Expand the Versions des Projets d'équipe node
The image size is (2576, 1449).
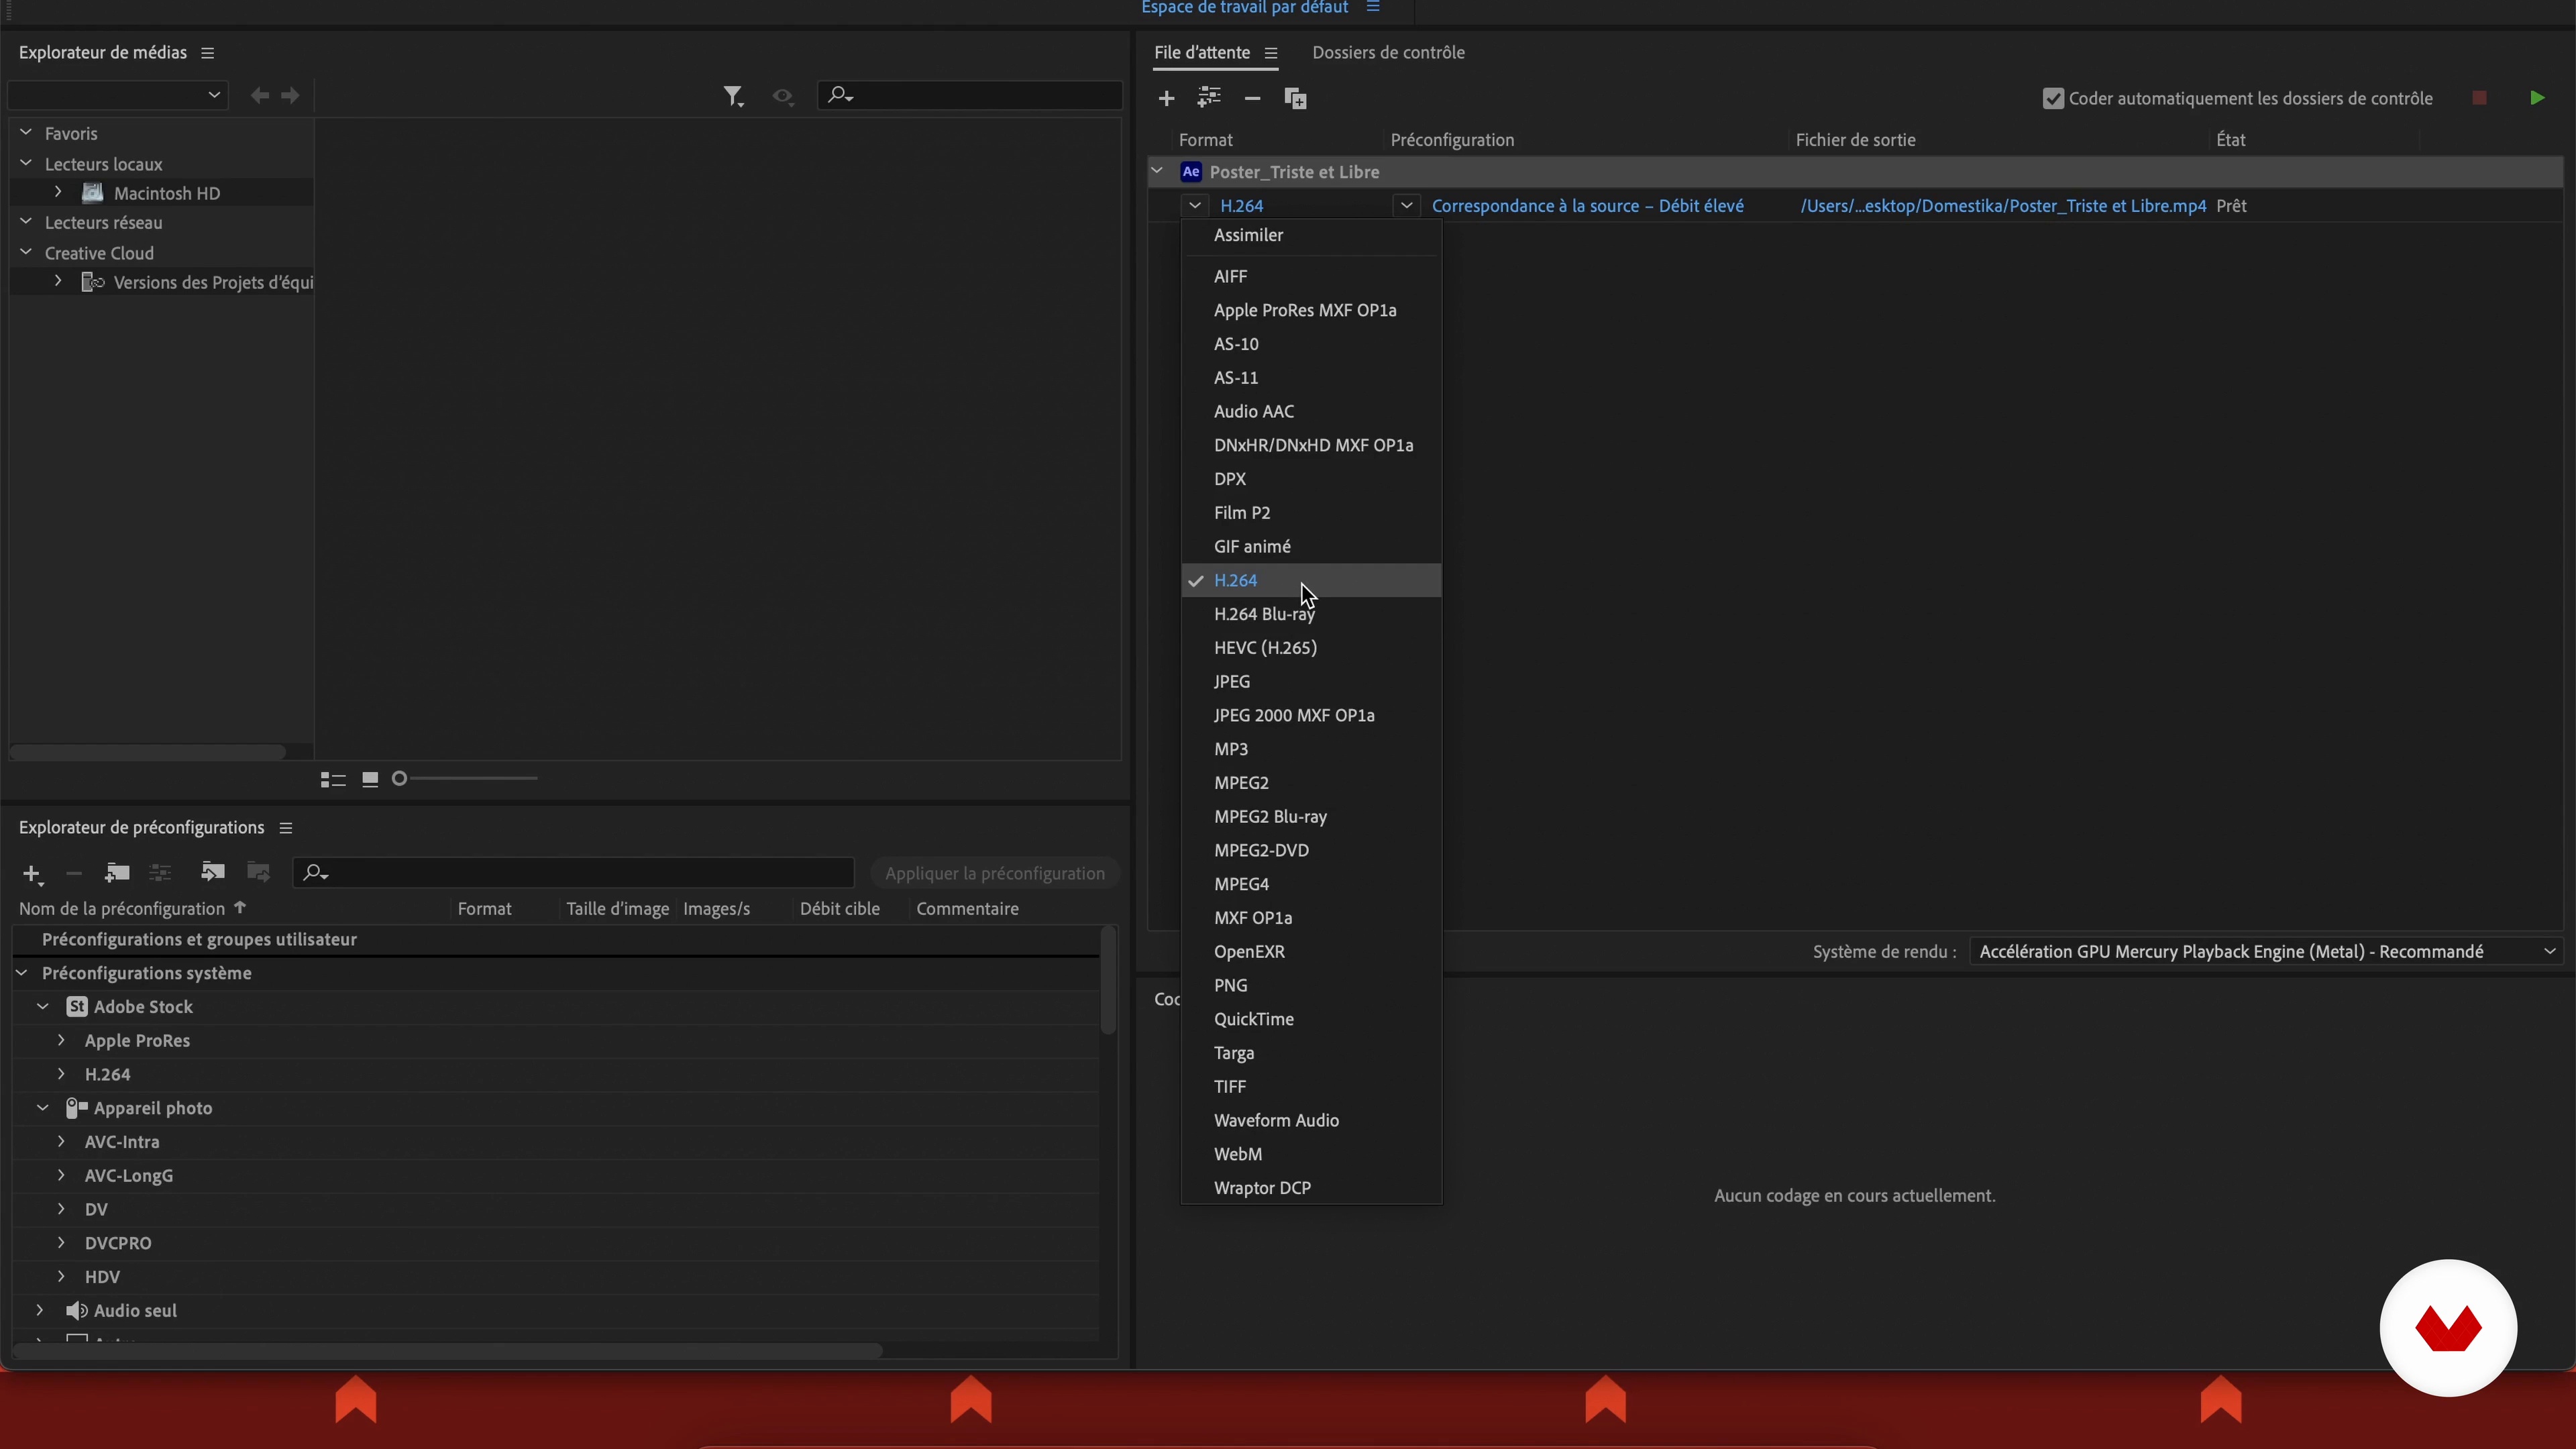point(58,281)
